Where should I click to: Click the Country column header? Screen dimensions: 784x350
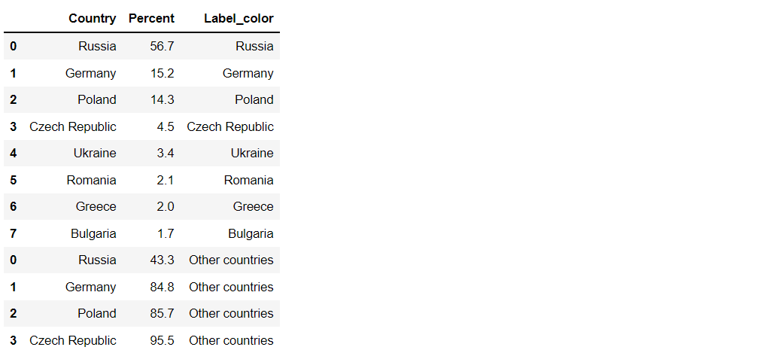coord(92,18)
